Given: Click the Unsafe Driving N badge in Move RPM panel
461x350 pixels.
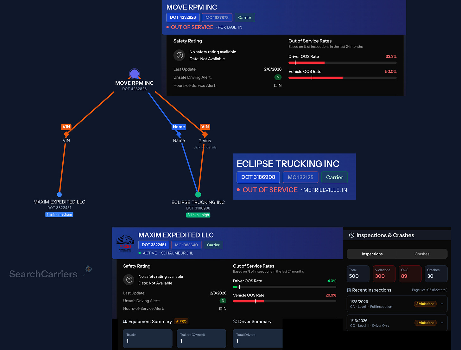Looking at the screenshot, I should coord(278,77).
